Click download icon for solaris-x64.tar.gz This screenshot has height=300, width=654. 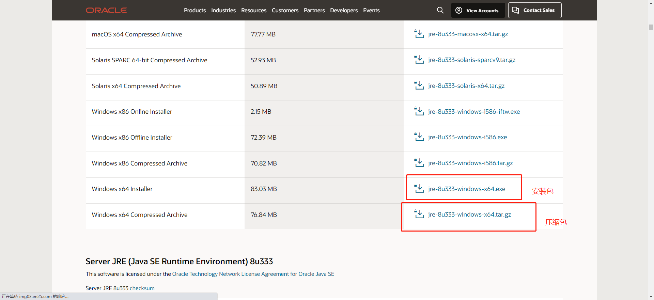419,85
